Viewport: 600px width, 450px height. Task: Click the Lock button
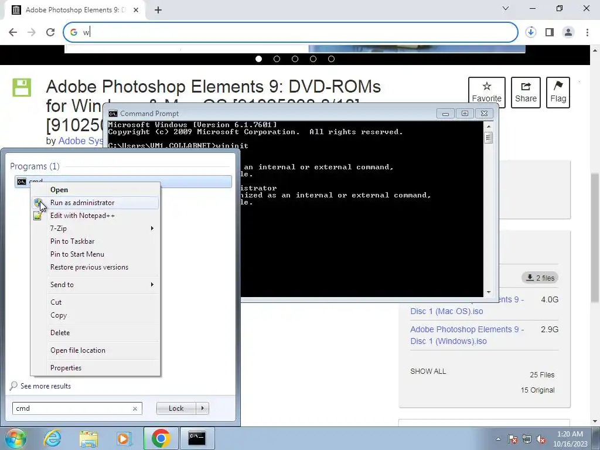click(x=176, y=408)
